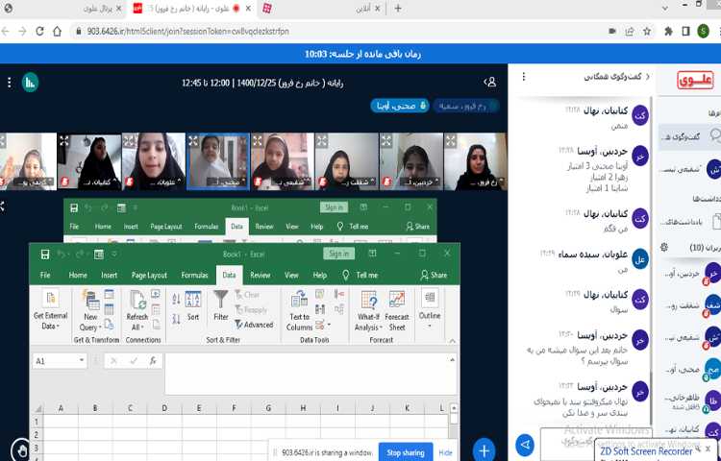Open Refresh All dropdown in front Excel
The width and height of the screenshot is (721, 461).
click(x=137, y=310)
